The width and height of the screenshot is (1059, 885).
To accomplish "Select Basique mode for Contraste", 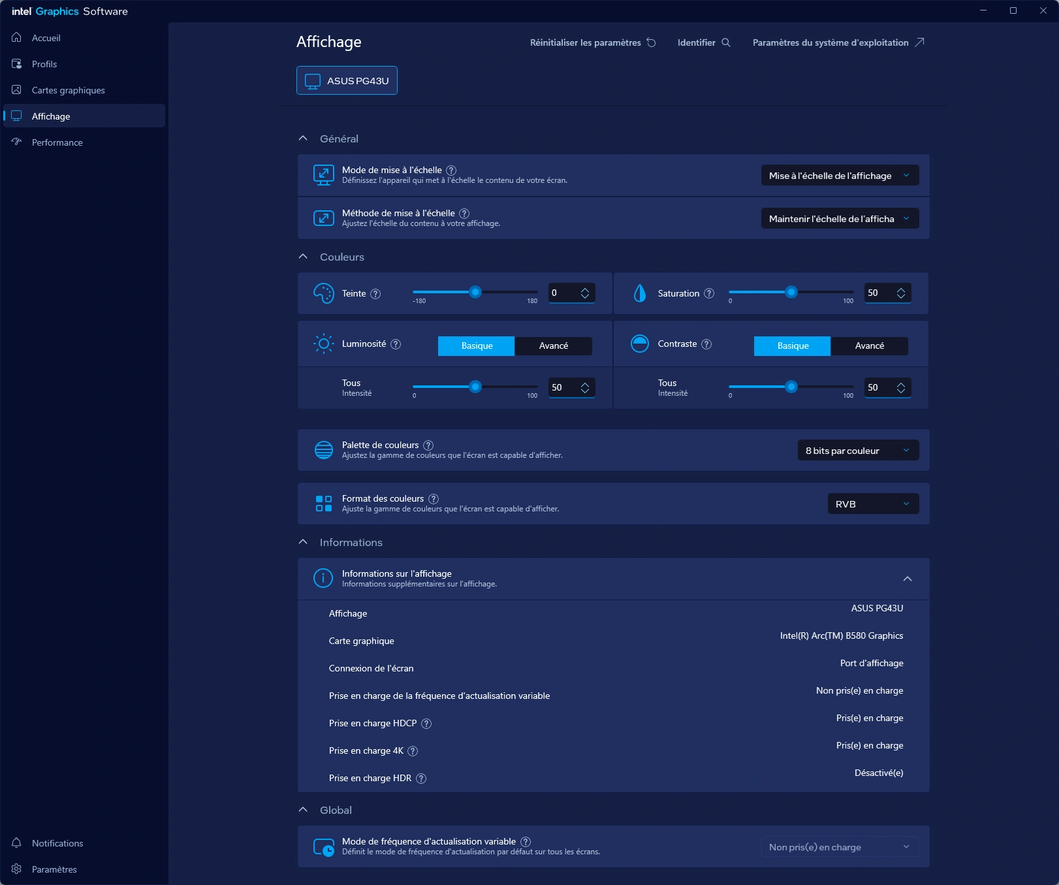I will [793, 346].
